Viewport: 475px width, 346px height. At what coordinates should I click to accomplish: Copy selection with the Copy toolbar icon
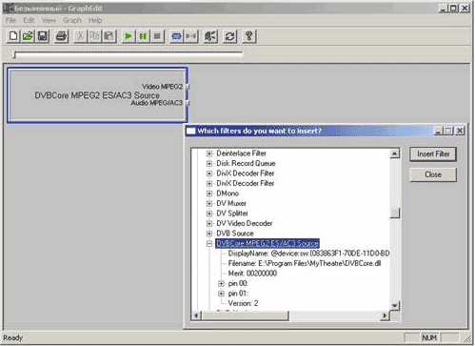coord(94,36)
